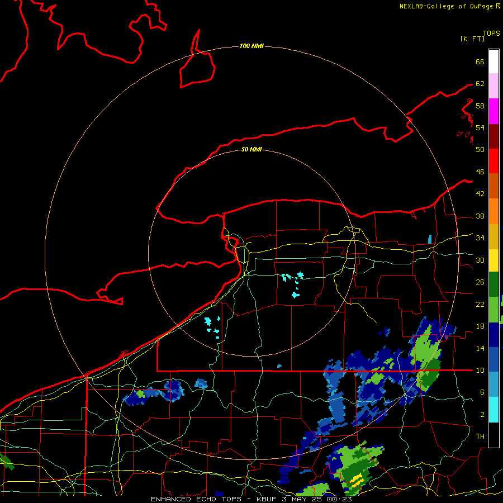Click the "100 NMI" range ring label
Screen dimensions: 503x503
click(251, 46)
